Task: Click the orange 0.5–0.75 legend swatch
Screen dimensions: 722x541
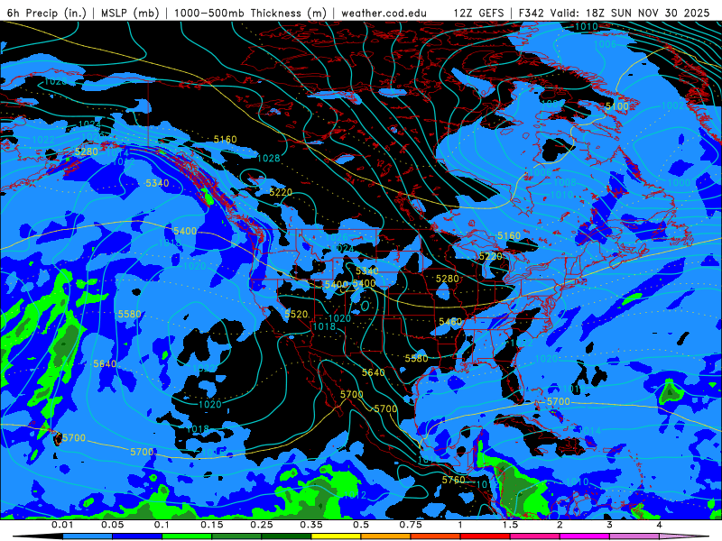Action: pyautogui.click(x=386, y=536)
